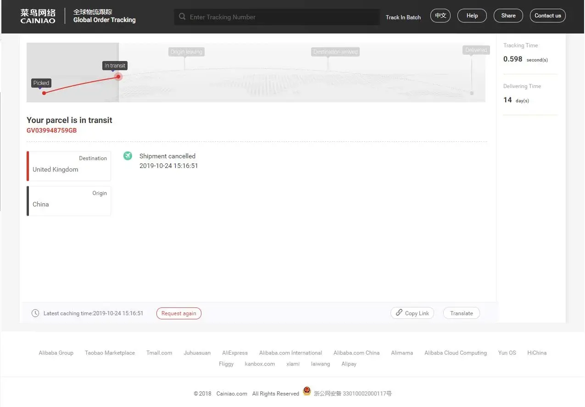Open Track In Batch
The width and height of the screenshot is (585, 407).
point(403,17)
